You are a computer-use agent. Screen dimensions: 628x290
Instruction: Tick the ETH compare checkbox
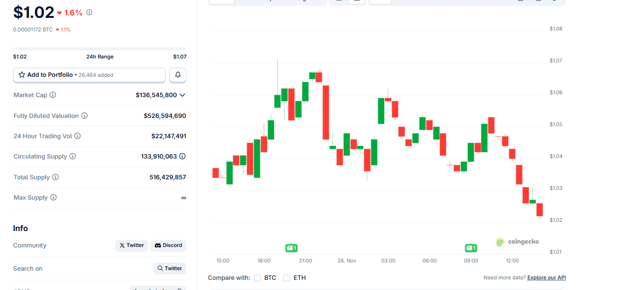point(287,278)
